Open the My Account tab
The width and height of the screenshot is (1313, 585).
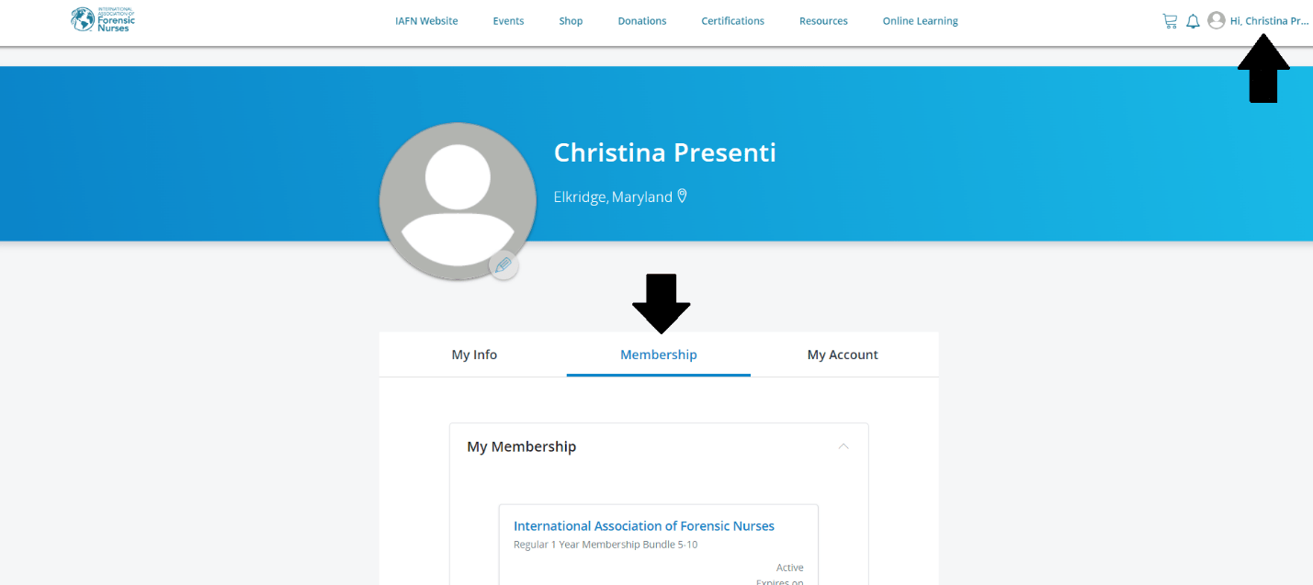[843, 354]
